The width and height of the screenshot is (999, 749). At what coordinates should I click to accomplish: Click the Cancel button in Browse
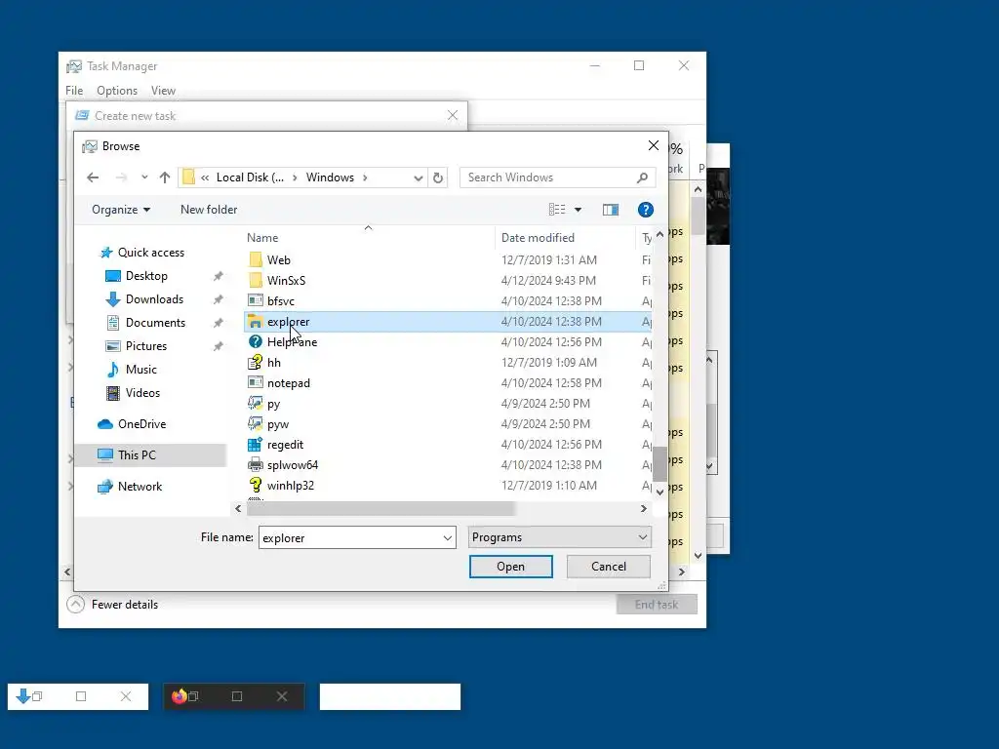(x=609, y=567)
